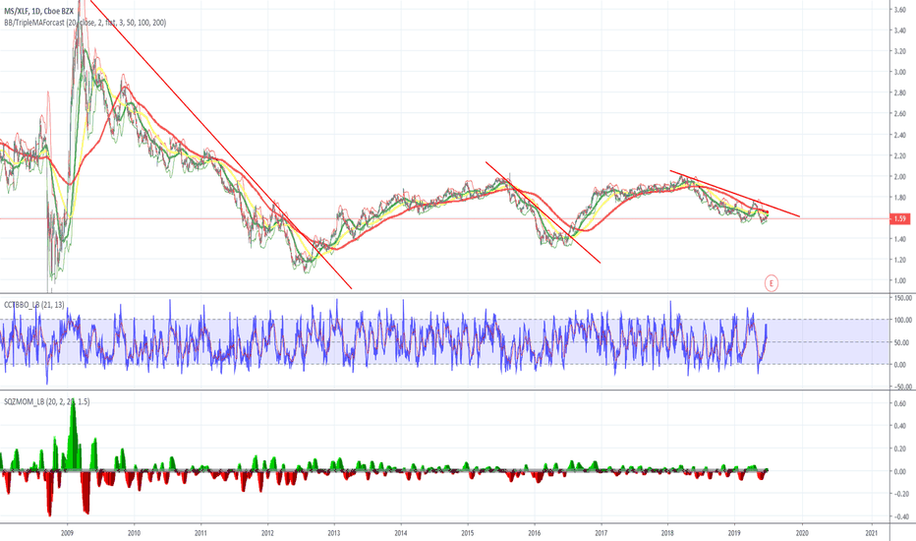Click the 2015 label on time axis
The width and height of the screenshot is (916, 541).
pyautogui.click(x=468, y=533)
